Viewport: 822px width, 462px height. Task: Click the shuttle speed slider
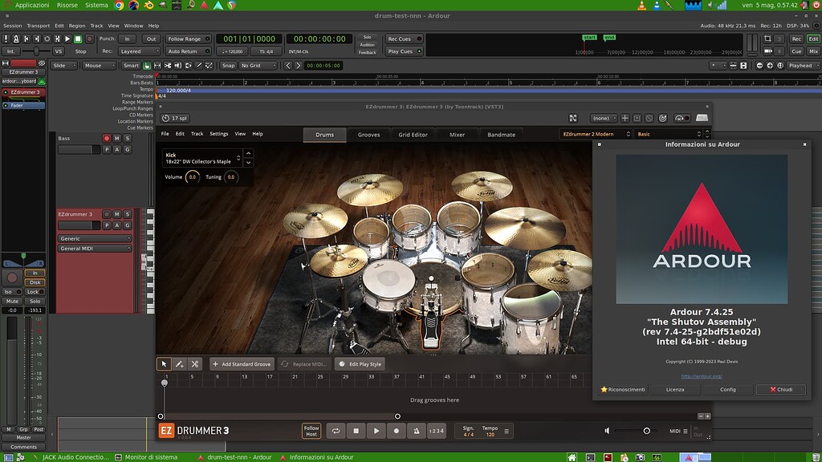click(36, 51)
